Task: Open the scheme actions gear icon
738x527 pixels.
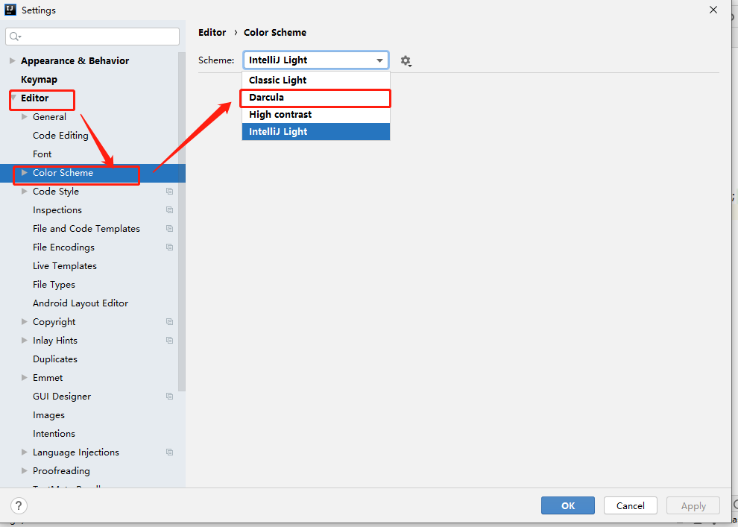Action: (406, 60)
